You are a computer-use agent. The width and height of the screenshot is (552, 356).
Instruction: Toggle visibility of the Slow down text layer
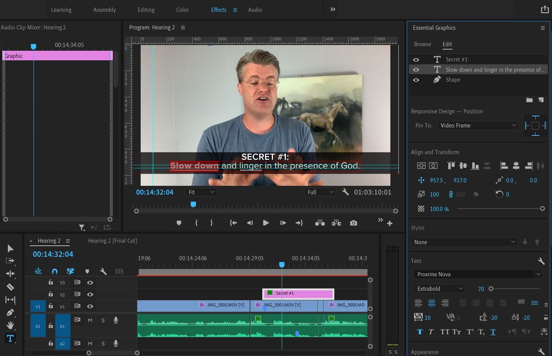click(416, 70)
